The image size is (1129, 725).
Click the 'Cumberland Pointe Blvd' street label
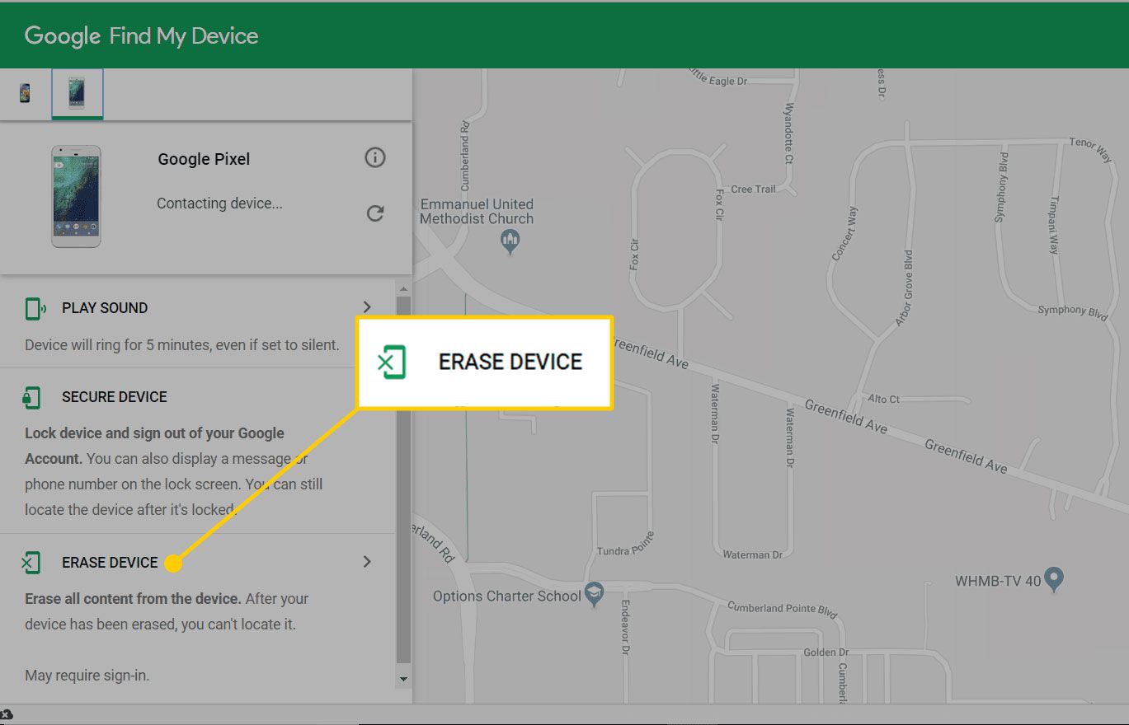coord(782,610)
